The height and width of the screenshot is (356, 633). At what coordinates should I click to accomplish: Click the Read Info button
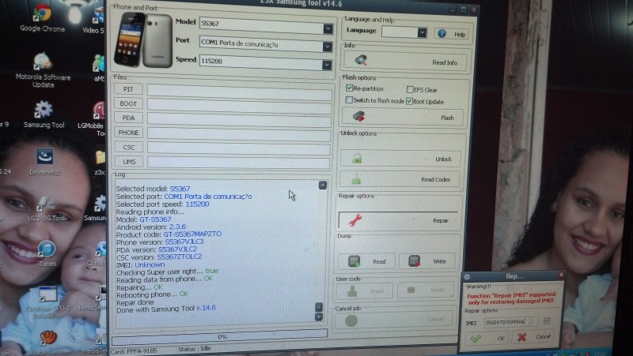(x=406, y=62)
